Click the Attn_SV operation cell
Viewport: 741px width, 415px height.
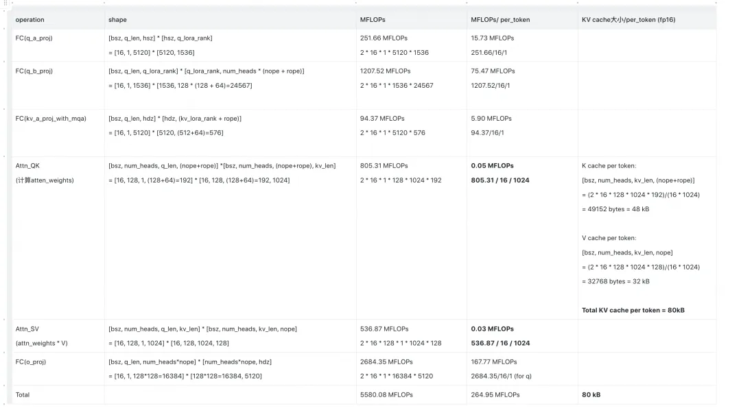click(x=58, y=335)
